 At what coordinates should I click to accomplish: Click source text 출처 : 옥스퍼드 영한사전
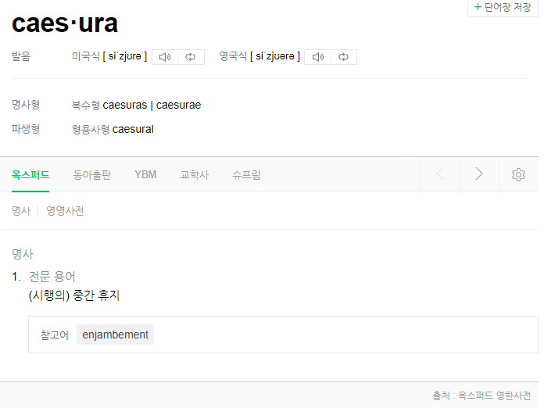click(481, 395)
